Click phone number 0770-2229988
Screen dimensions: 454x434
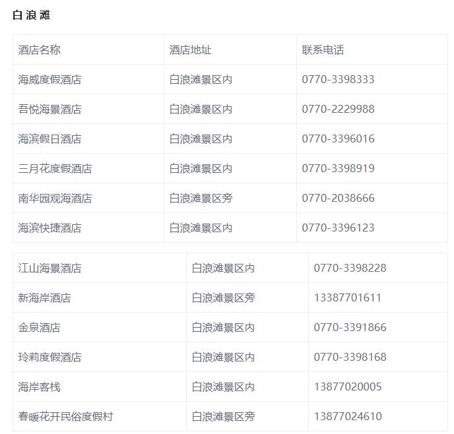pyautogui.click(x=338, y=109)
